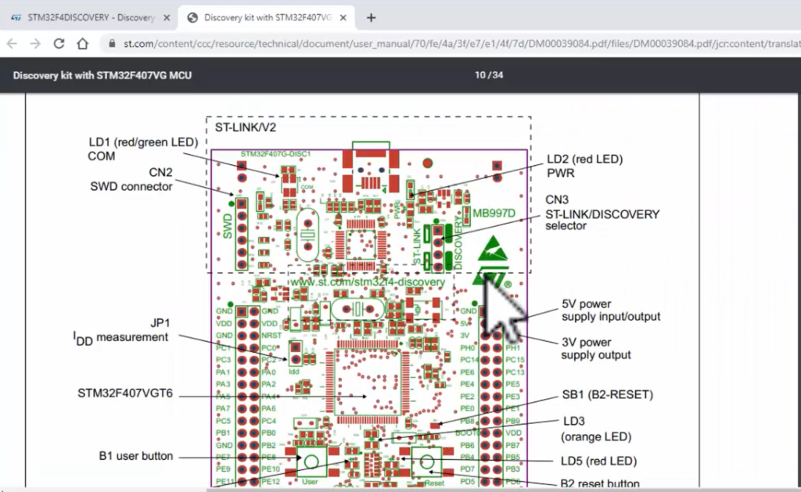Click the User button on board diagram

tap(311, 461)
